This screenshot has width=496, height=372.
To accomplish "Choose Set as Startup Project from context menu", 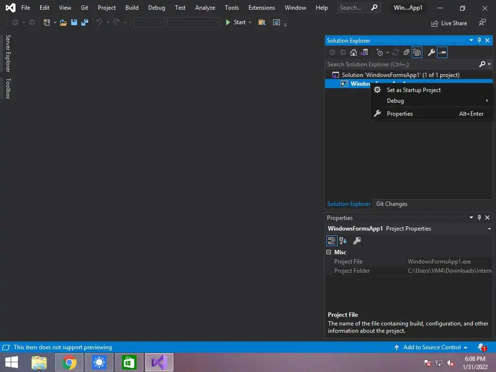I will pyautogui.click(x=414, y=90).
